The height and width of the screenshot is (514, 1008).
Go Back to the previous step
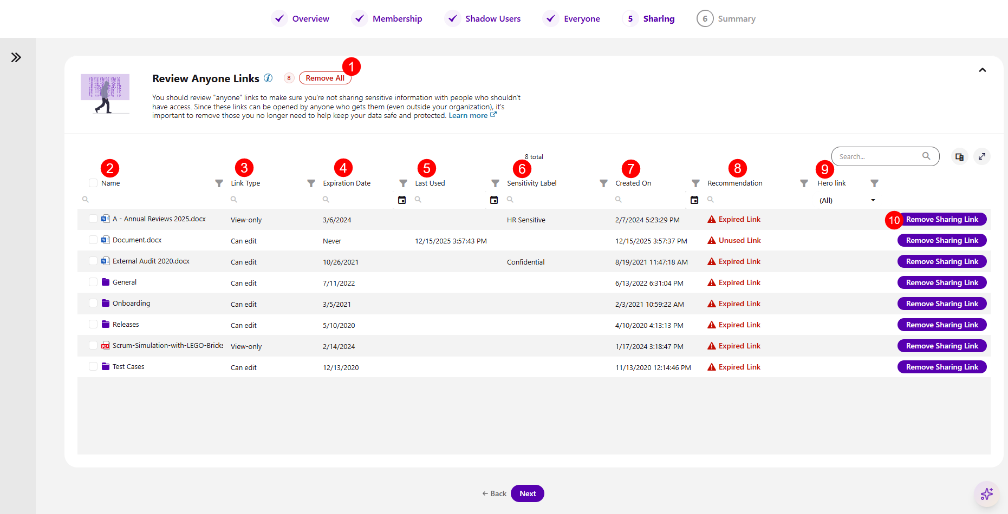(x=494, y=493)
